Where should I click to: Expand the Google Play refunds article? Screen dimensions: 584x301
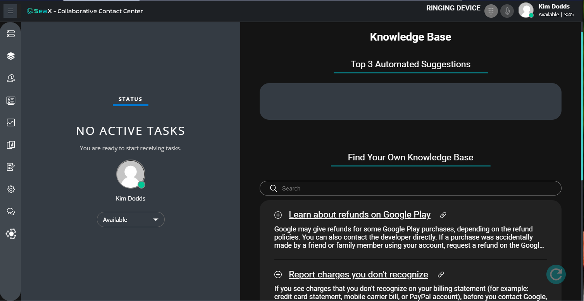click(x=278, y=215)
